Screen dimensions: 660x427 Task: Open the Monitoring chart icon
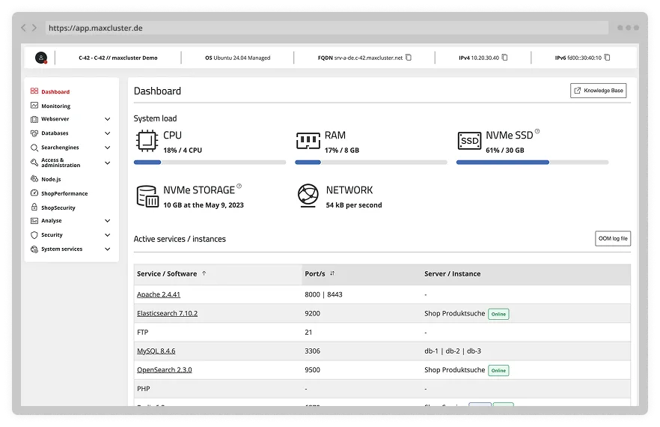coord(34,106)
